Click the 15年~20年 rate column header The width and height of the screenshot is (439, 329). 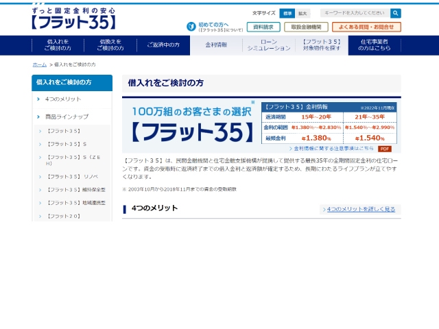tap(316, 117)
